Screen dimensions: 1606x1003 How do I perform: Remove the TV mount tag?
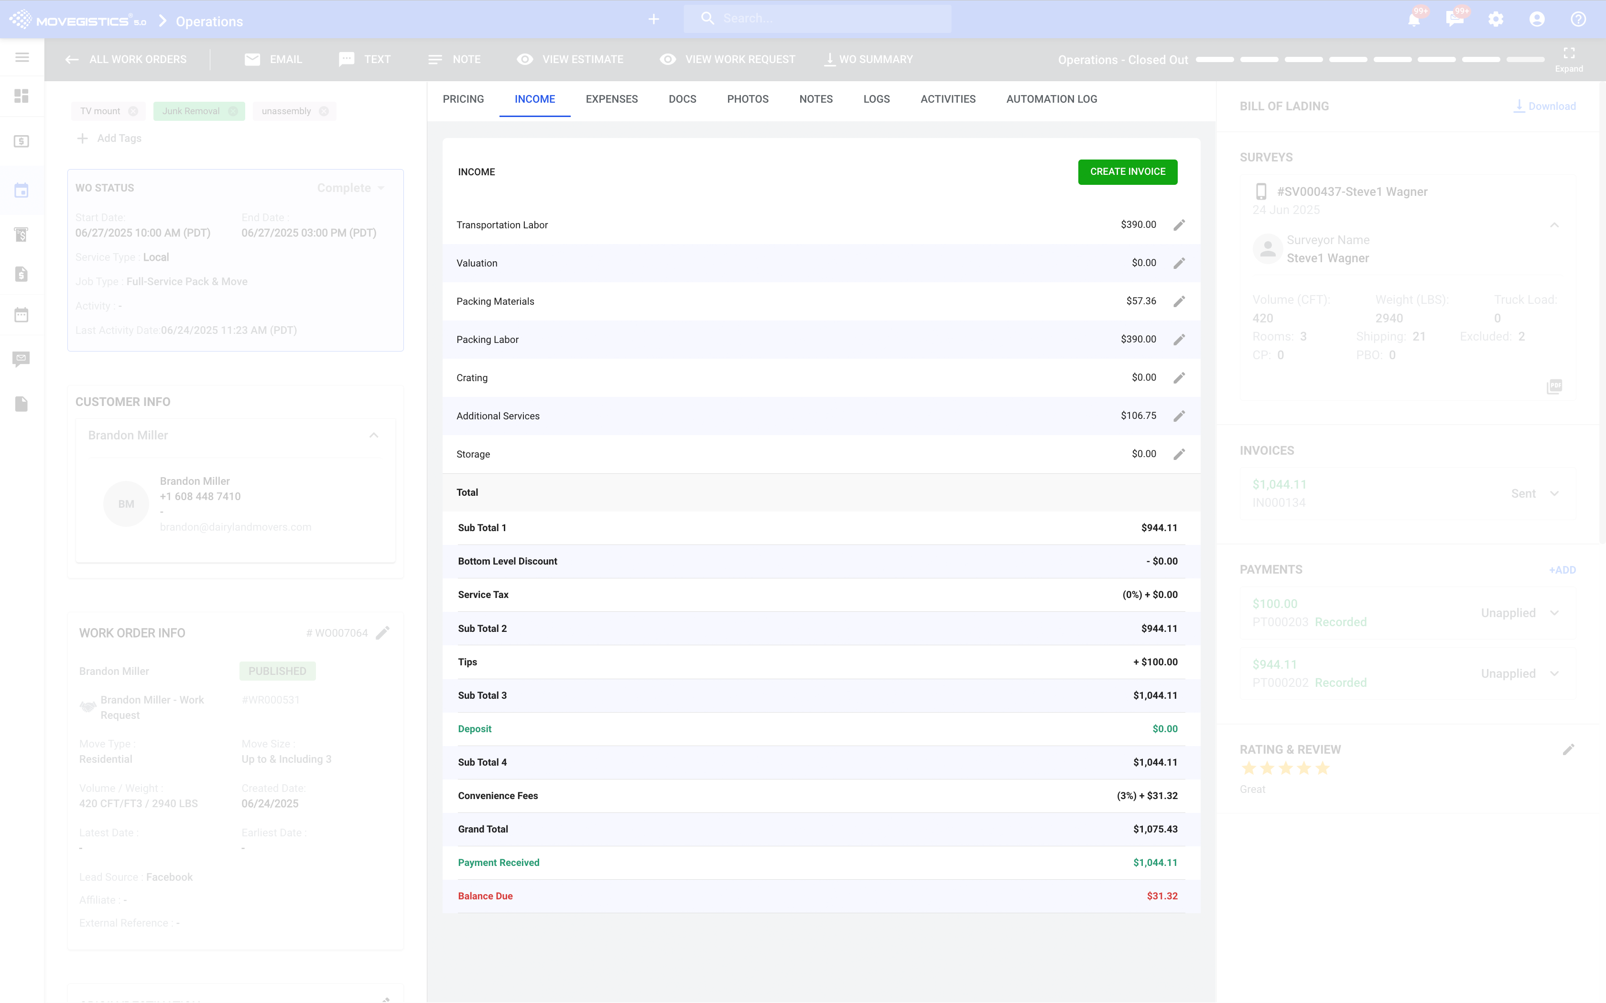tap(133, 111)
